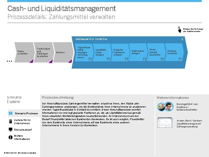Click Zahlungsmittel verwalten panel title
Viewport: 209px width, 157px height.
pos(91,39)
